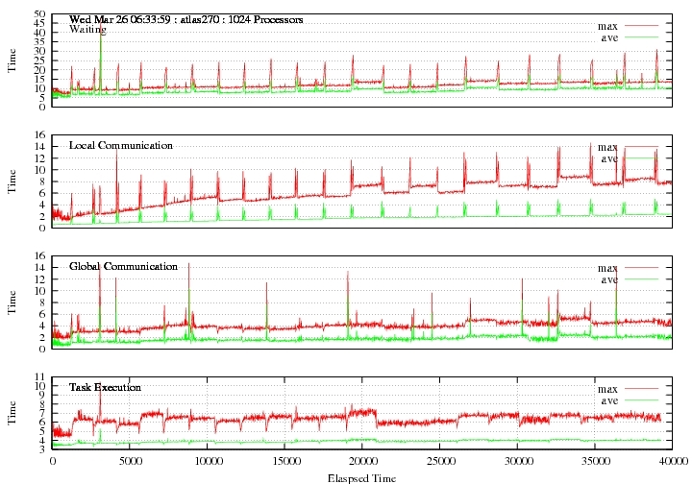
Task: Click the x-axis tick label '10000'
Action: pos(207,462)
